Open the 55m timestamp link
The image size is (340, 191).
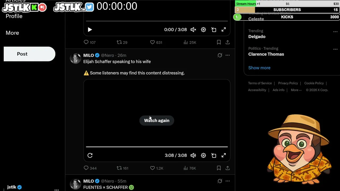[122, 181]
